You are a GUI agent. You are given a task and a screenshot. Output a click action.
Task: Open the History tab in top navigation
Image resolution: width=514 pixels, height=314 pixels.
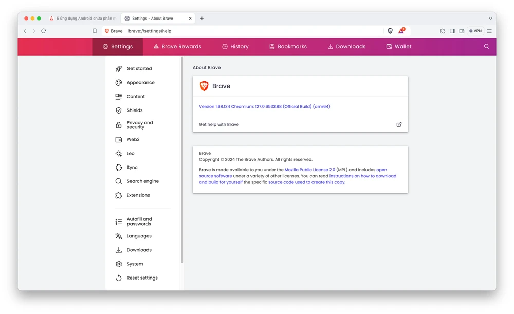click(x=235, y=46)
